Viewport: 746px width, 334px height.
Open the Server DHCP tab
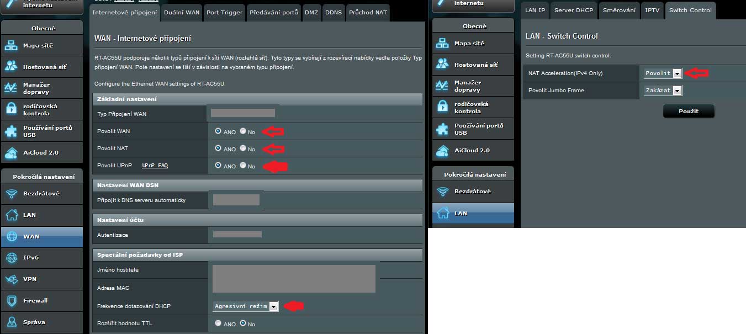coord(574,10)
